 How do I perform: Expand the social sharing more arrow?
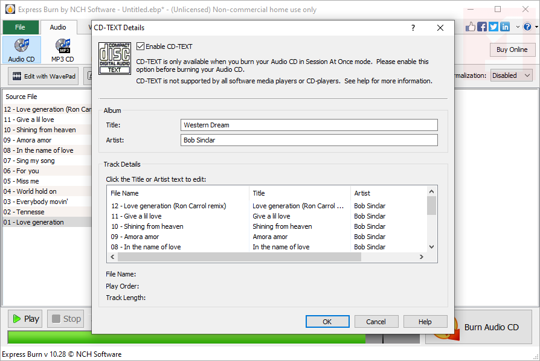click(x=517, y=27)
